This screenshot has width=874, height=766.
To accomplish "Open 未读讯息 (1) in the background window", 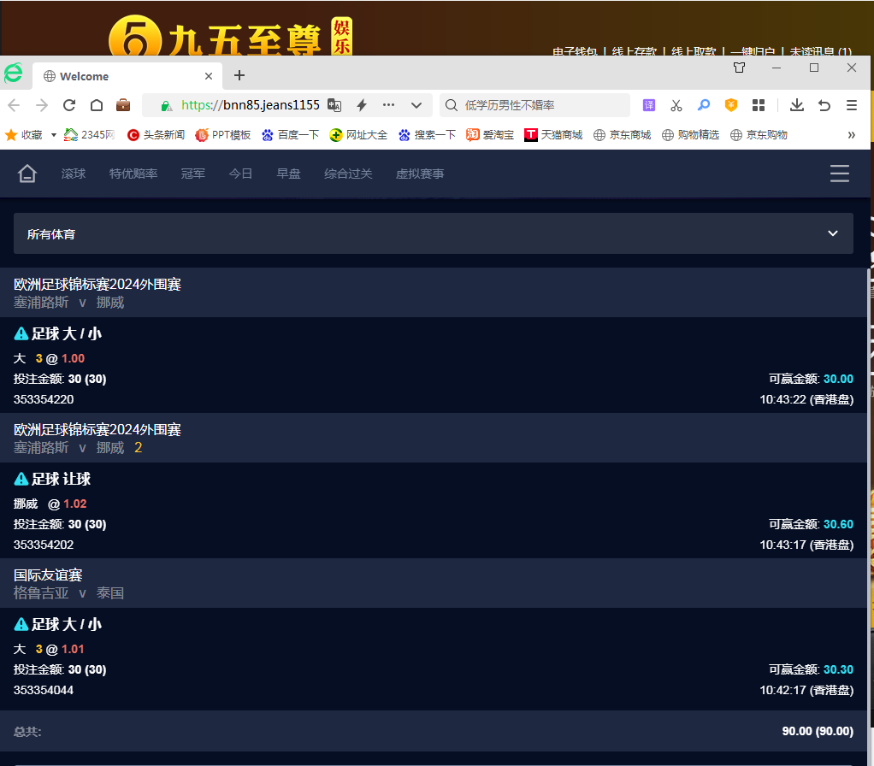I will click(820, 51).
